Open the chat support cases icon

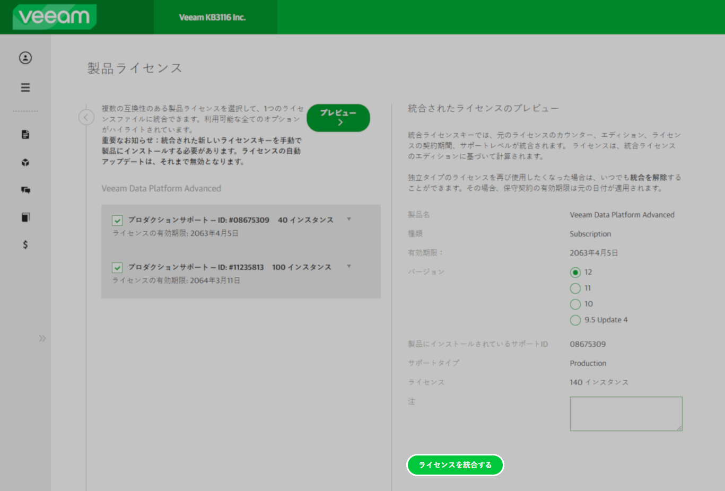[25, 190]
